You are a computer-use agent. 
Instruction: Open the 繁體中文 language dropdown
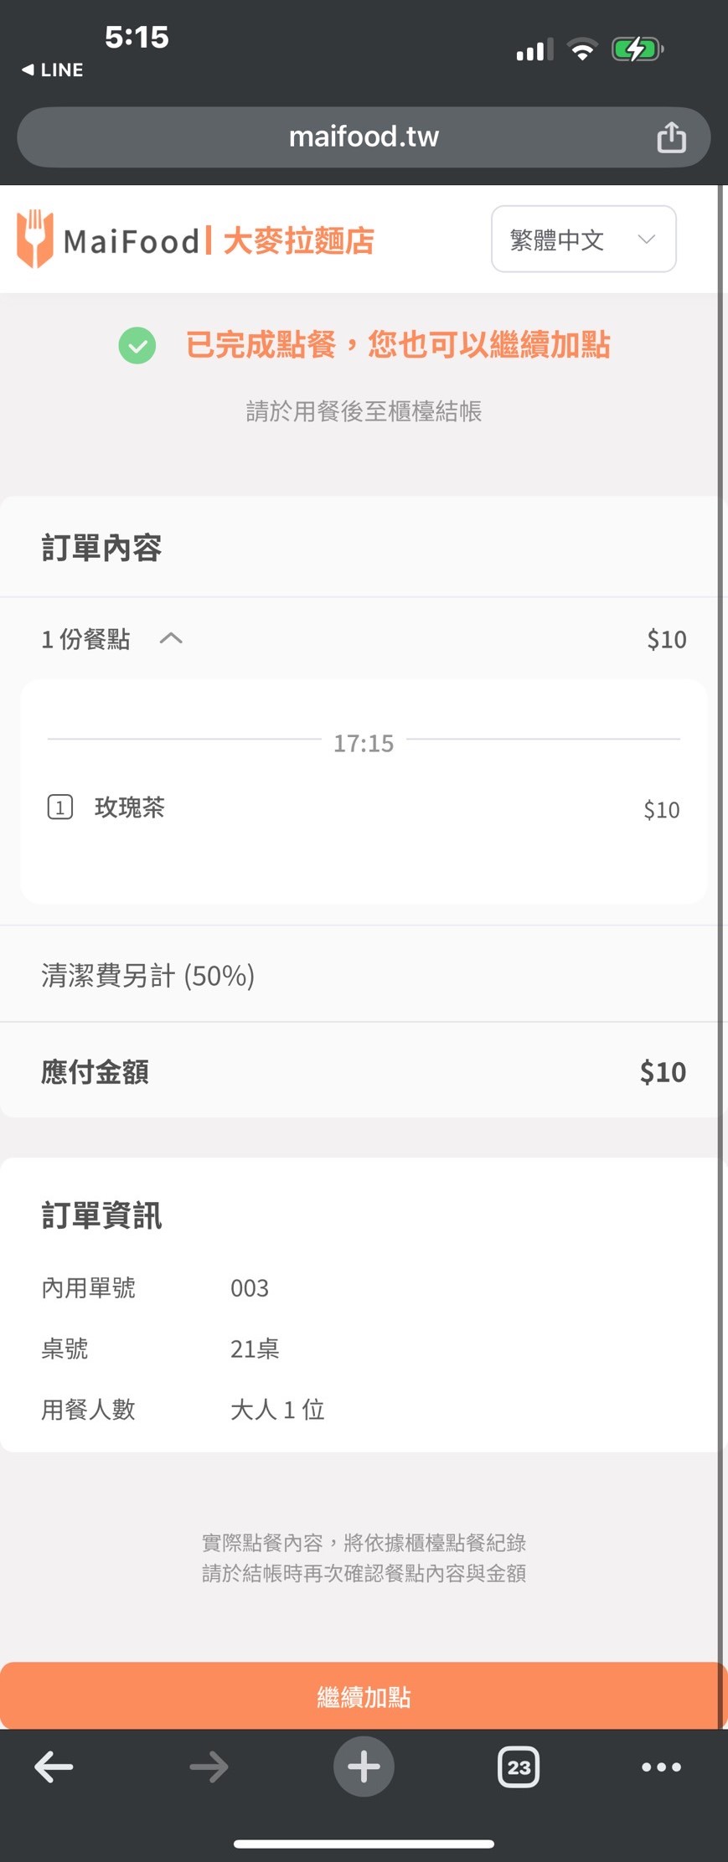[x=583, y=240]
